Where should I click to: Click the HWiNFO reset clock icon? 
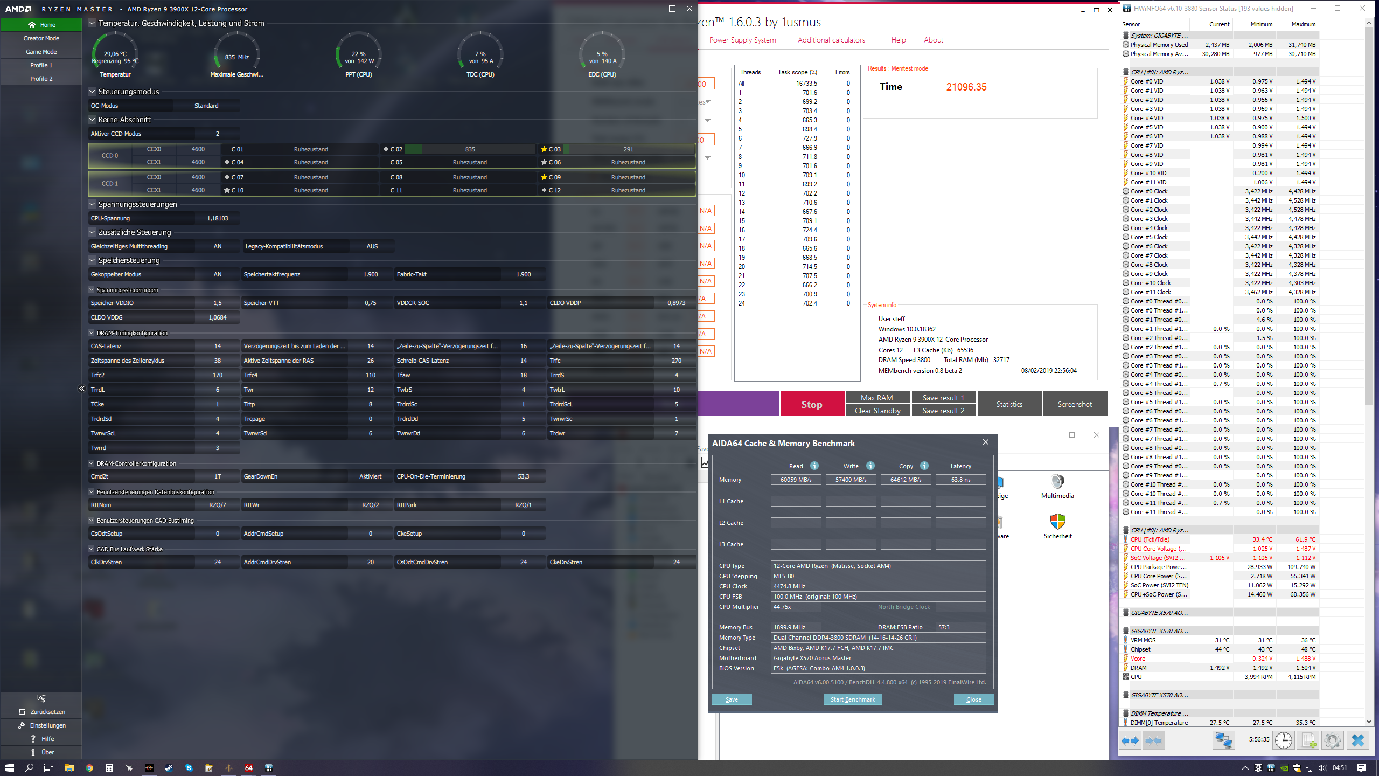[1283, 740]
